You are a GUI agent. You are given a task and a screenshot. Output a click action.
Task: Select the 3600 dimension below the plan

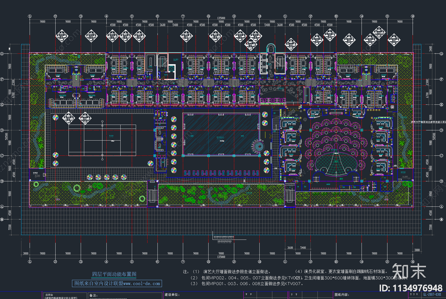click(x=290, y=247)
